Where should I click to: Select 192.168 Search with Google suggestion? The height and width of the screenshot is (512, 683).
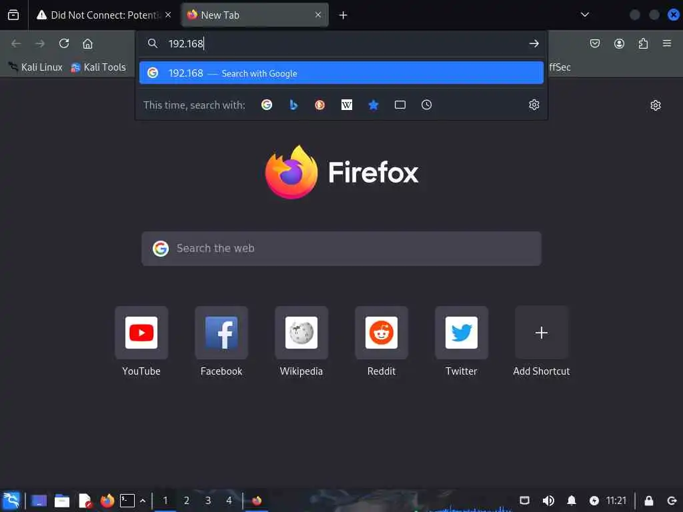[341, 73]
